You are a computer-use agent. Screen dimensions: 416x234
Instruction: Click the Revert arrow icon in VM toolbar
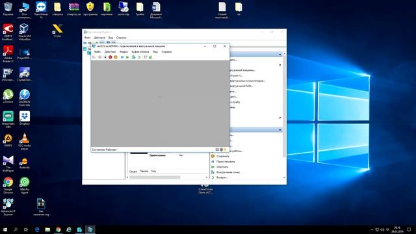(139, 57)
